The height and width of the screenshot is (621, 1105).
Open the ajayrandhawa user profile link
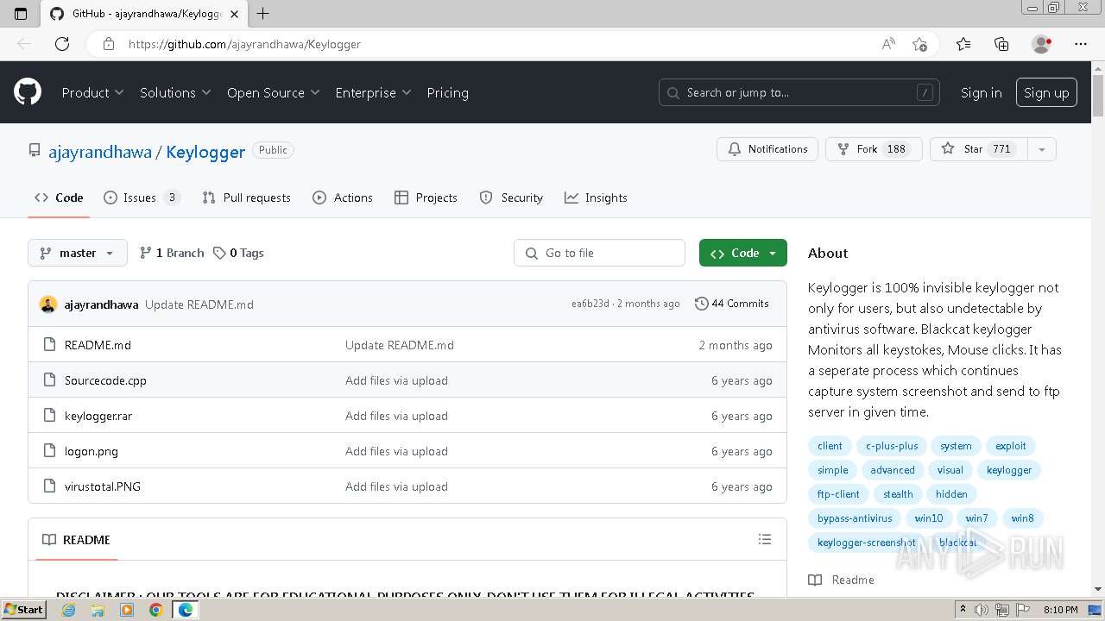100,152
